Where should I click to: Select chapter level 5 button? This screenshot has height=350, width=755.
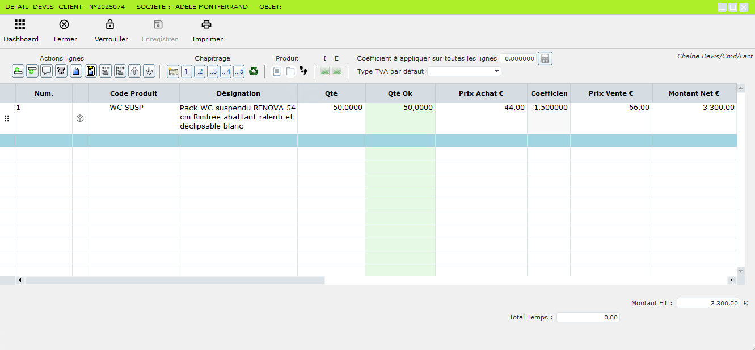point(239,71)
